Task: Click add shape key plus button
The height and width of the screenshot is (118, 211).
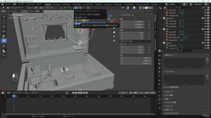Action: tap(207, 76)
